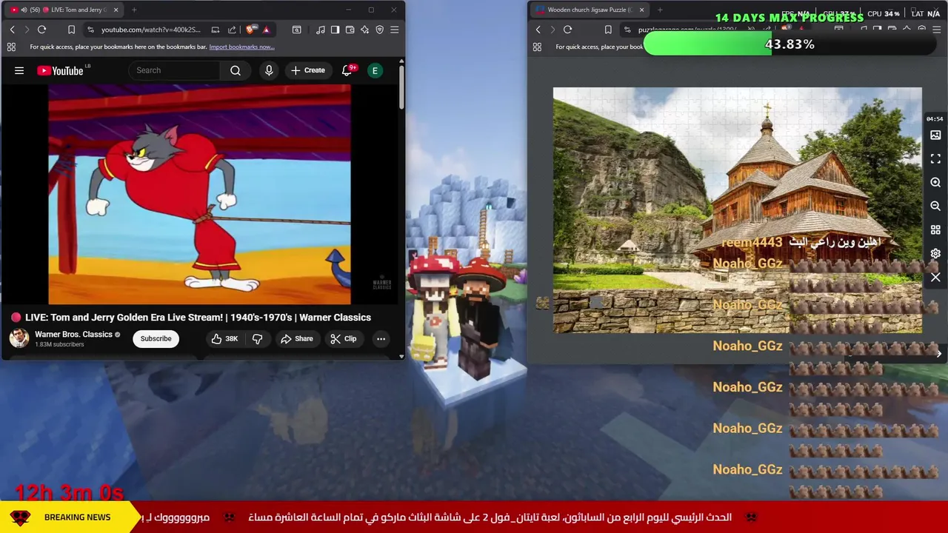Click the Tom and Jerry video player
Image resolution: width=948 pixels, height=533 pixels.
pos(199,195)
